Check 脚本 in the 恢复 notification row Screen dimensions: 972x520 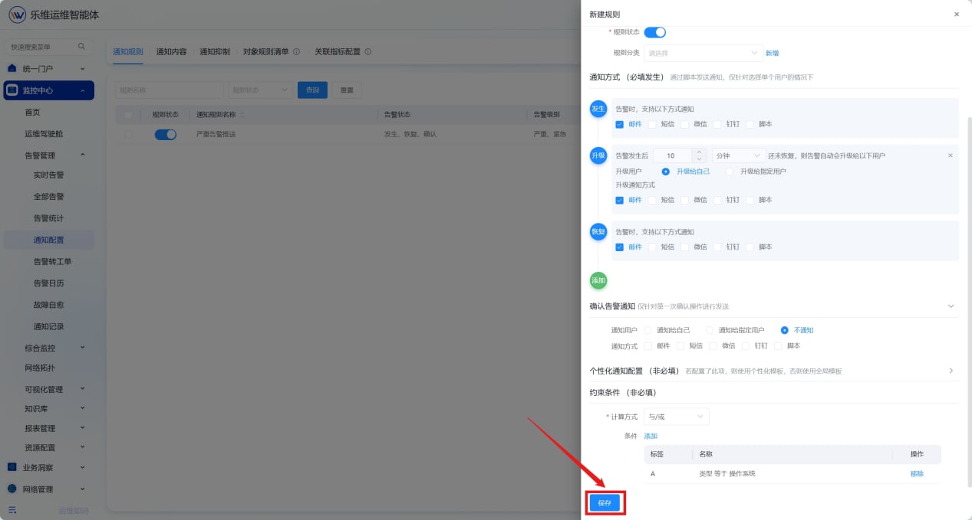coord(750,247)
